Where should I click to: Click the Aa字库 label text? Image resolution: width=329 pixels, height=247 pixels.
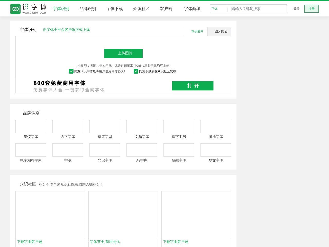point(142,161)
